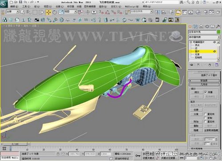Select the 顶点 vertex sub-object level
Screen dimensions: 222x161
(197, 45)
